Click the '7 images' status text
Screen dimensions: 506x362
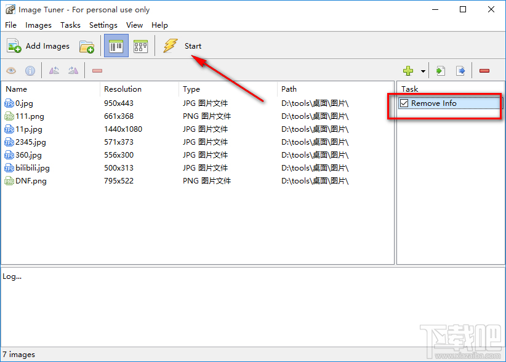(x=18, y=354)
